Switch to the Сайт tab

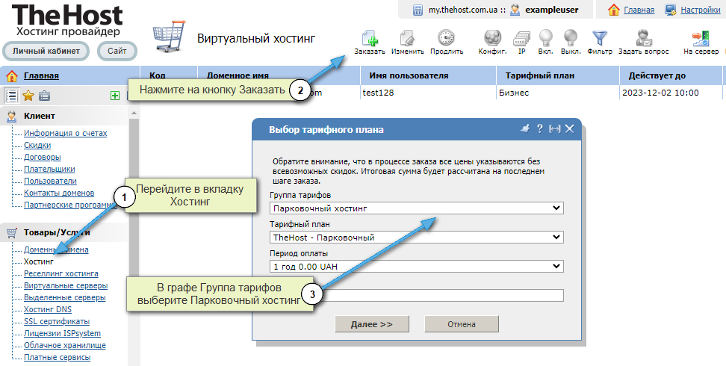[x=117, y=51]
